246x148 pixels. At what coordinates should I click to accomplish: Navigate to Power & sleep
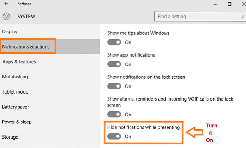(x=17, y=122)
